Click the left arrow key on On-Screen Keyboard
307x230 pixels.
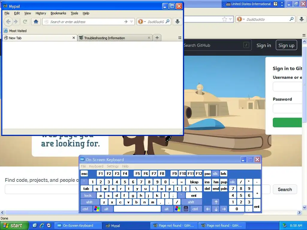tap(208, 209)
